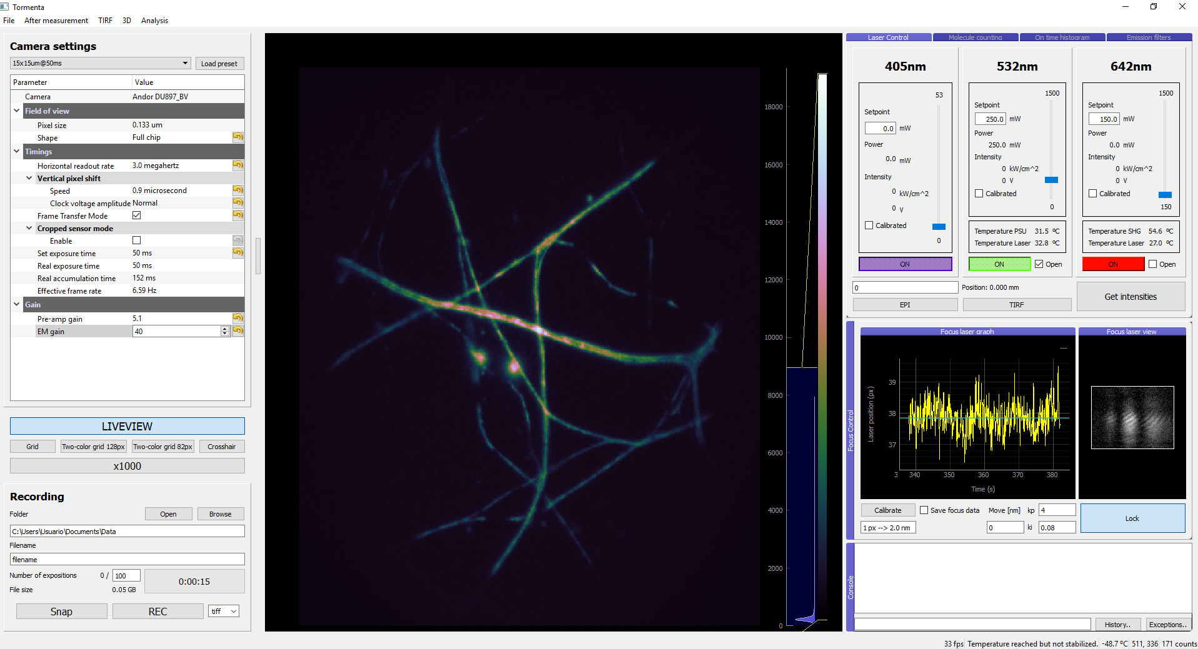Click the kp value input field
1198x649 pixels.
1057,510
